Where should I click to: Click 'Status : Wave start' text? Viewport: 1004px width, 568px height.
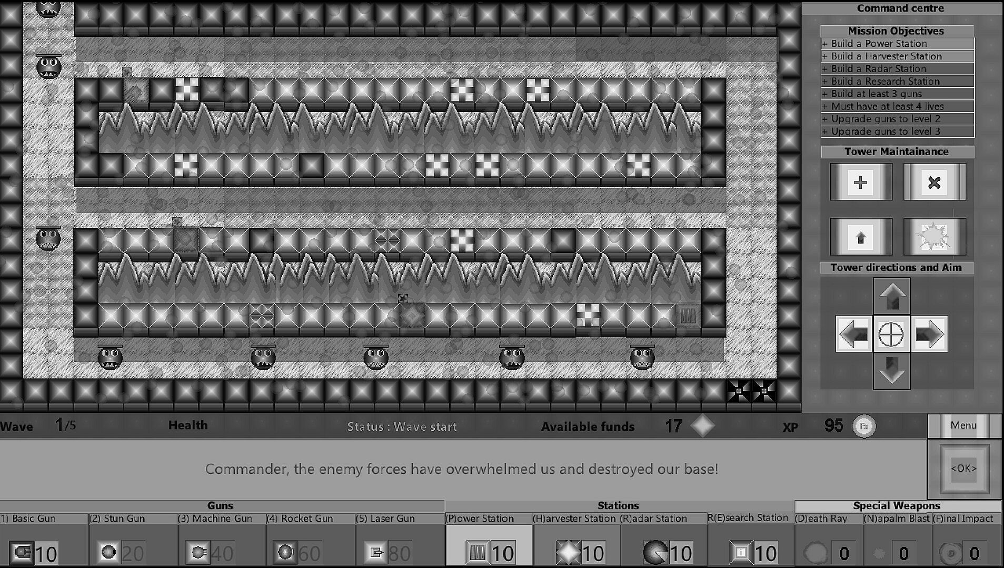pyautogui.click(x=402, y=427)
